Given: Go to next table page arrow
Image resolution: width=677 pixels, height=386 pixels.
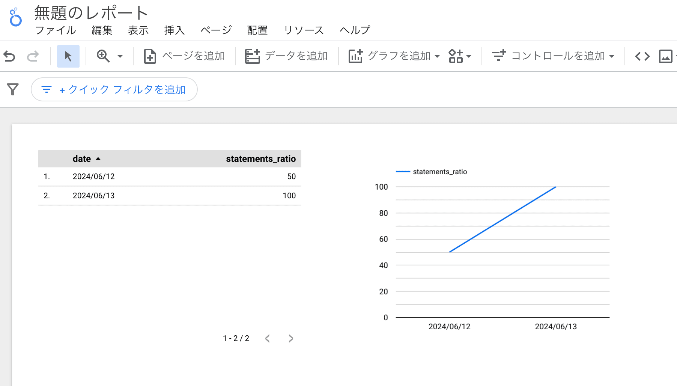Looking at the screenshot, I should pos(291,339).
